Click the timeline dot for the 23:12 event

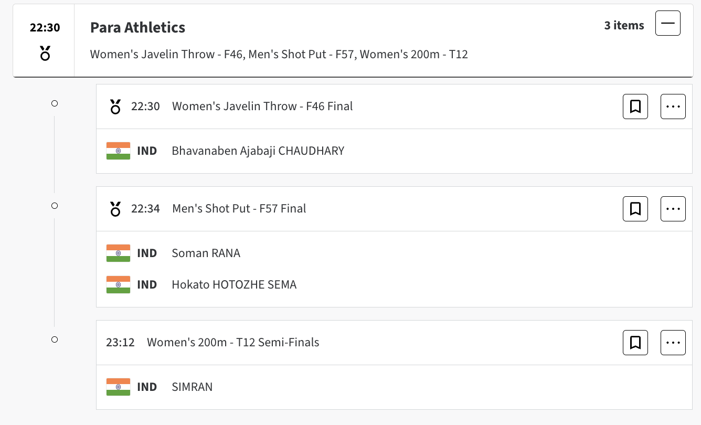[54, 340]
